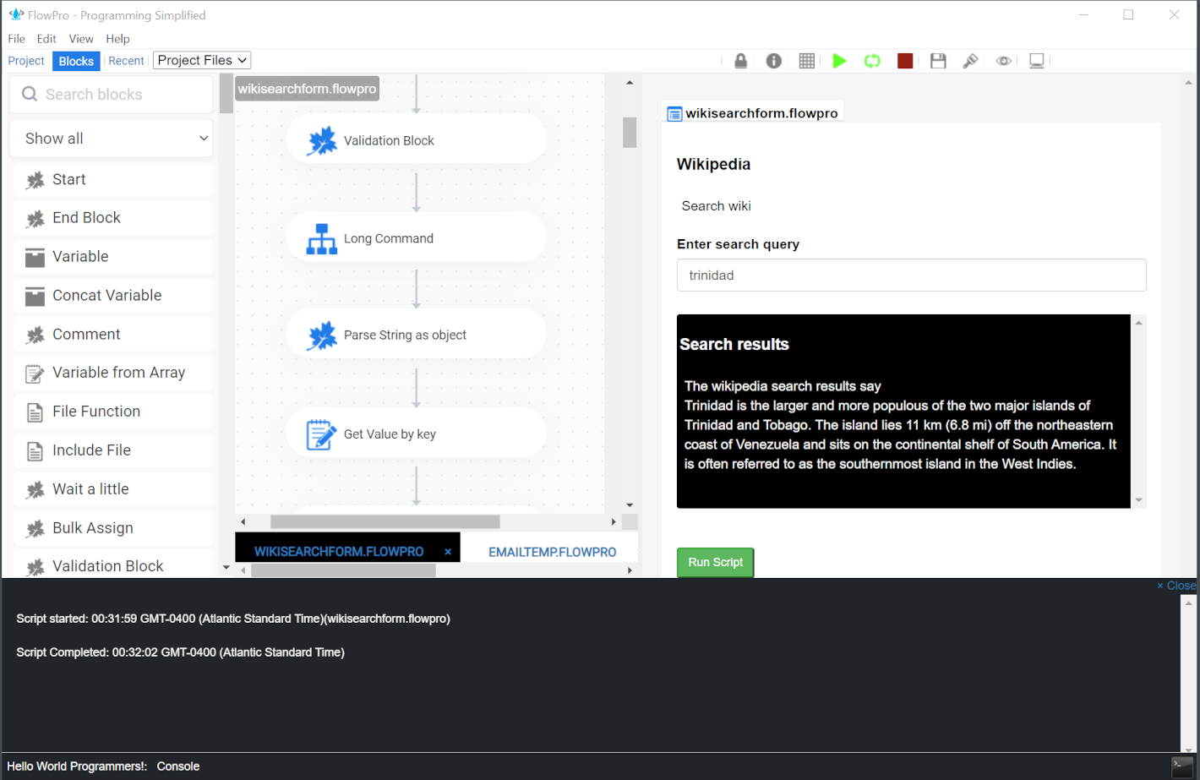1200x780 pixels.
Task: Select the Start block icon
Action: pos(35,180)
